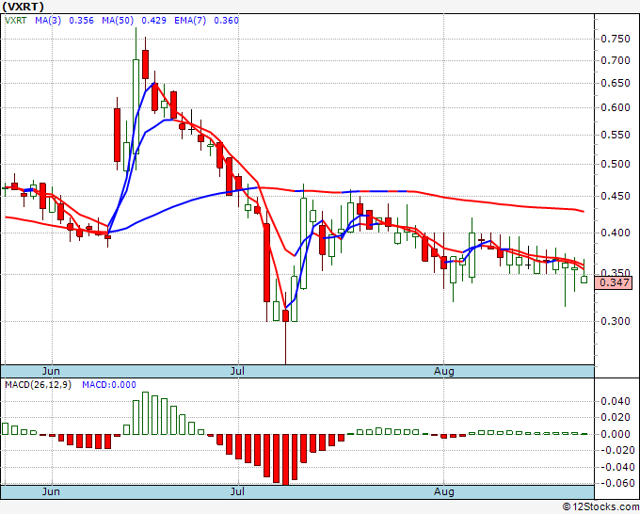Click Jul on the price chart axis
640x514 pixels.
coord(237,372)
